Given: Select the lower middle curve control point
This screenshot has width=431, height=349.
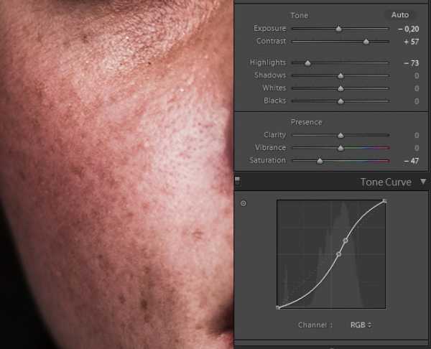Looking at the screenshot, I should coord(338,254).
